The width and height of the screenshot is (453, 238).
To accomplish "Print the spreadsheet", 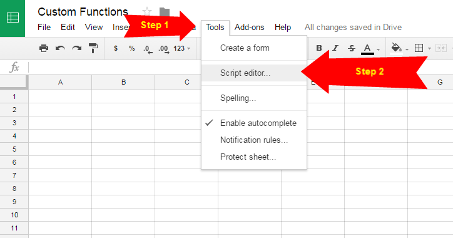I will [x=44, y=48].
